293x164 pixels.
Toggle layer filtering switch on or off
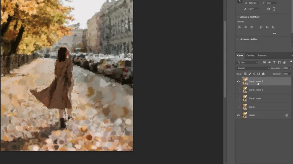point(291,62)
